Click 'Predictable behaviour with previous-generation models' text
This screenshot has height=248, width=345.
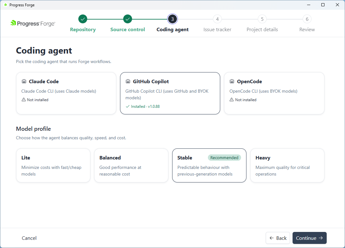tap(205, 171)
